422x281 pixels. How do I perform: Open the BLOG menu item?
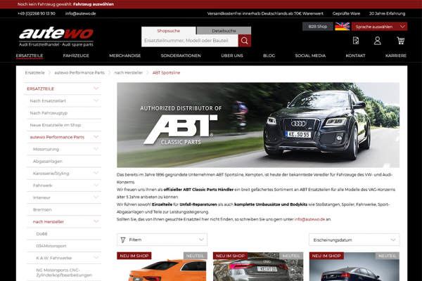pyautogui.click(x=269, y=55)
